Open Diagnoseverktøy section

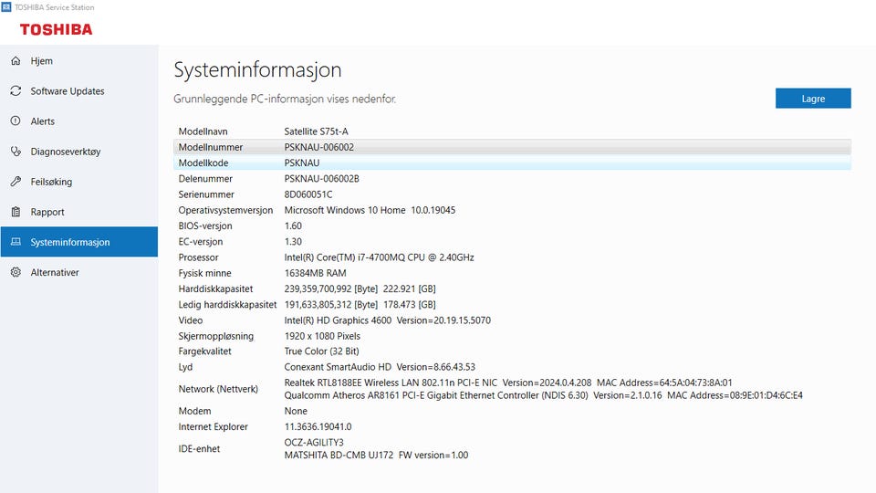click(x=79, y=152)
